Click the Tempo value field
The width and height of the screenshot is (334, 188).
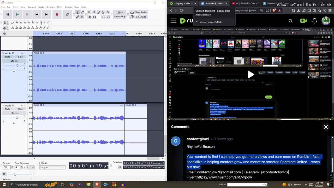click(x=7, y=167)
